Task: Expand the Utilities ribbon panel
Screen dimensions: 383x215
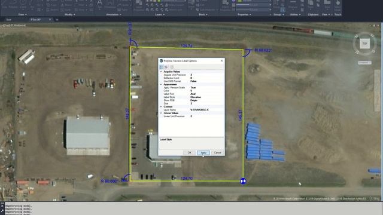Action: [x=295, y=14]
